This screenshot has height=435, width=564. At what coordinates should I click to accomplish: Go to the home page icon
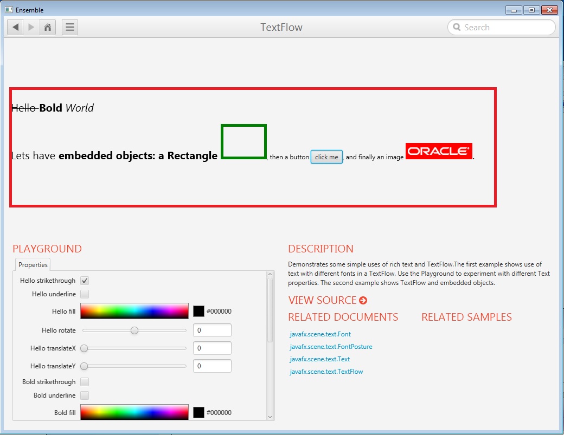[x=48, y=27]
